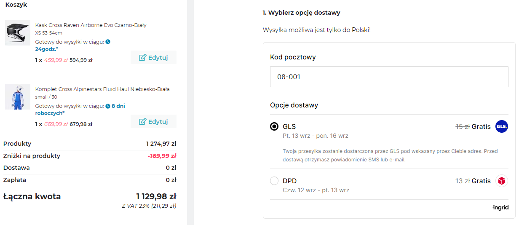Click the Łączna kwota total amount
This screenshot has width=519, height=225.
tap(156, 196)
